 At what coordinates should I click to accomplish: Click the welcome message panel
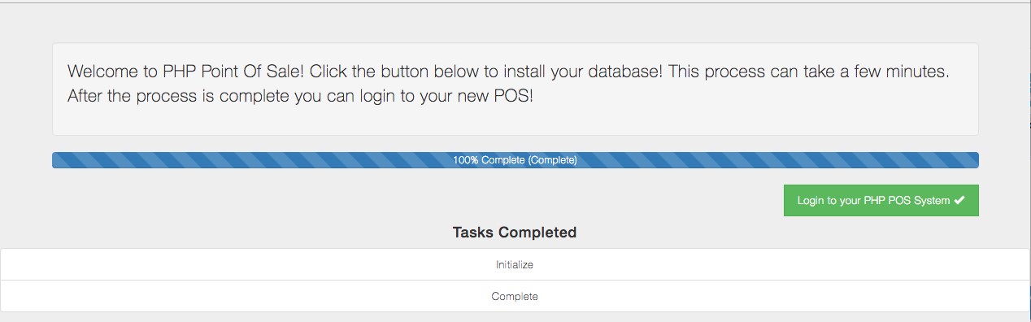(515, 89)
